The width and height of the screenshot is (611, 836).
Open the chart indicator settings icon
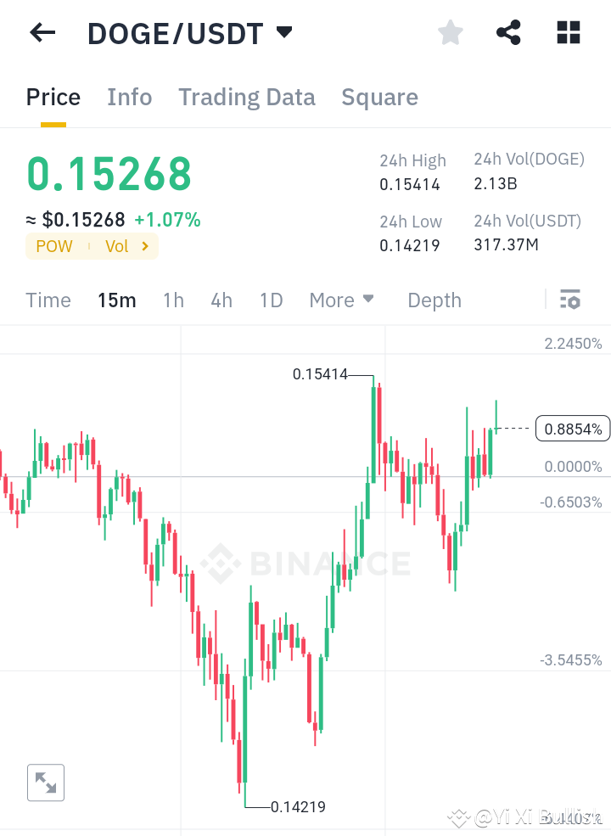click(x=570, y=300)
